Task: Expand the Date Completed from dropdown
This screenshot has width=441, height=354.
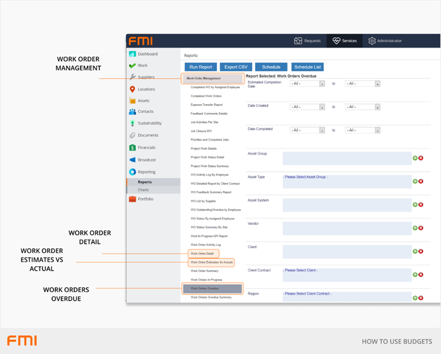Action: [308, 130]
